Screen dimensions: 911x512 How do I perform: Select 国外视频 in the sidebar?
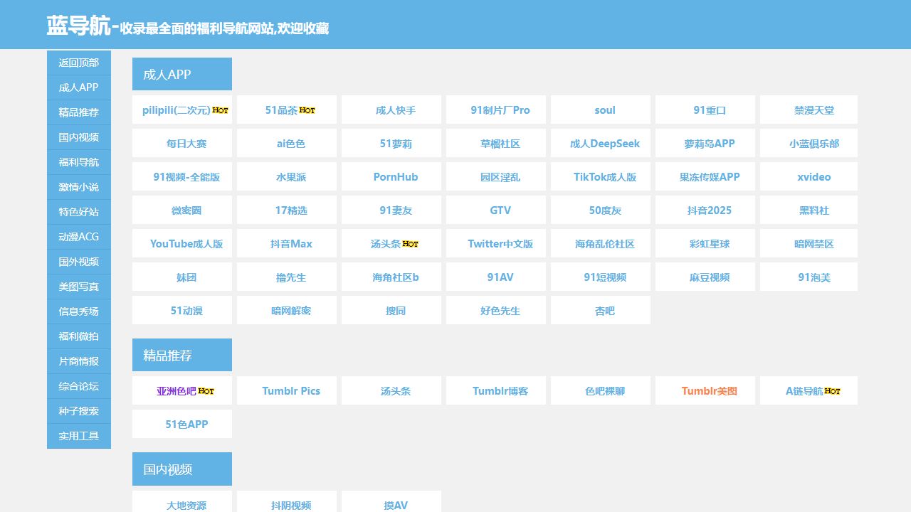[79, 262]
